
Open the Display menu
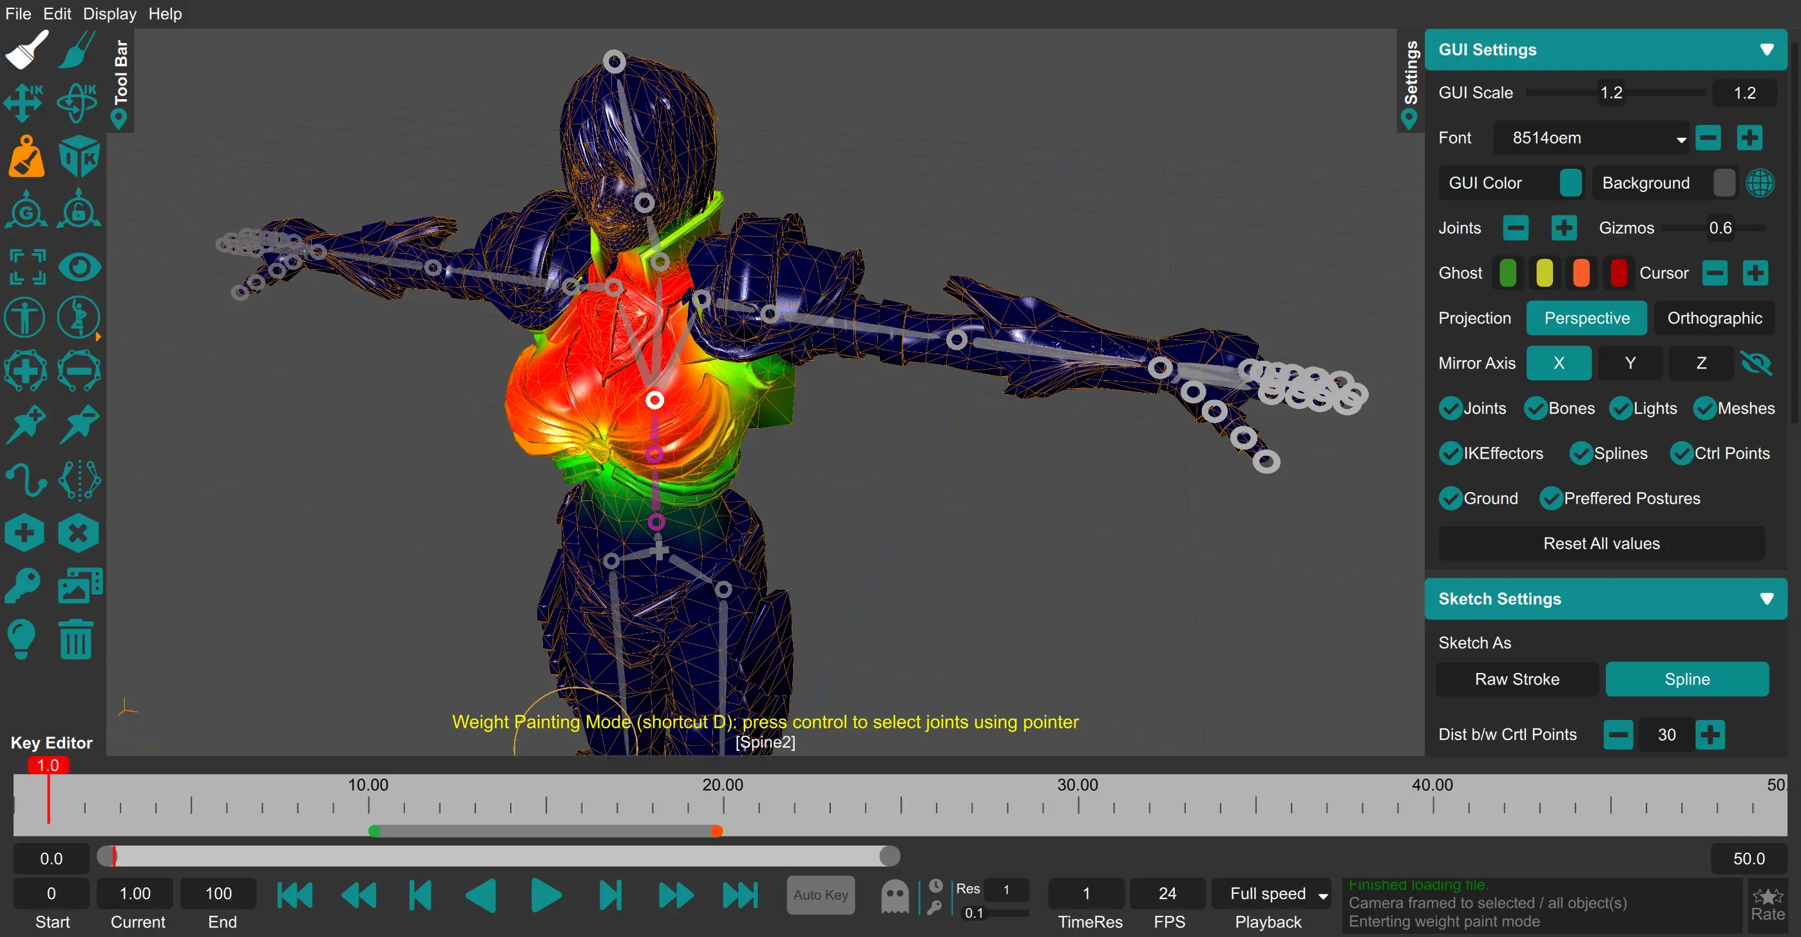tap(109, 14)
